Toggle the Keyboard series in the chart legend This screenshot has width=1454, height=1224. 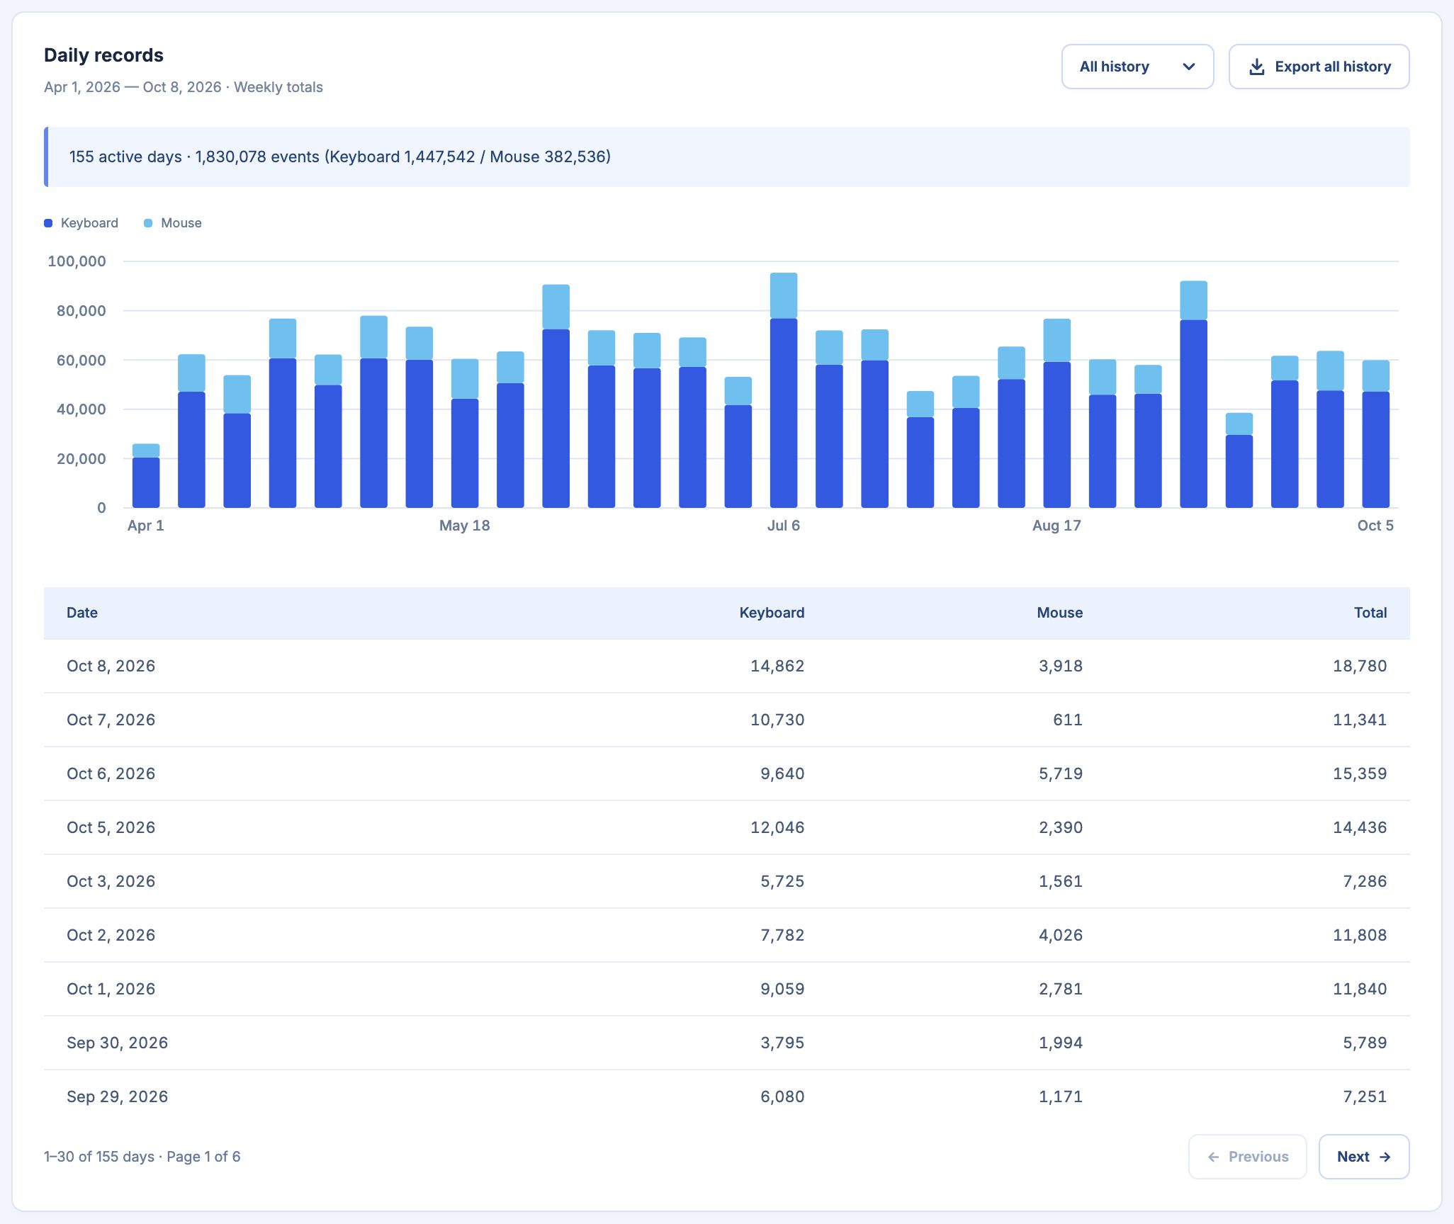pos(81,223)
